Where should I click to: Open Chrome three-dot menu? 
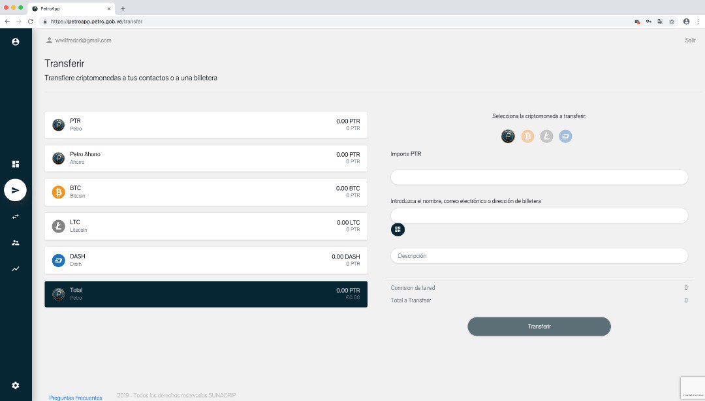698,21
